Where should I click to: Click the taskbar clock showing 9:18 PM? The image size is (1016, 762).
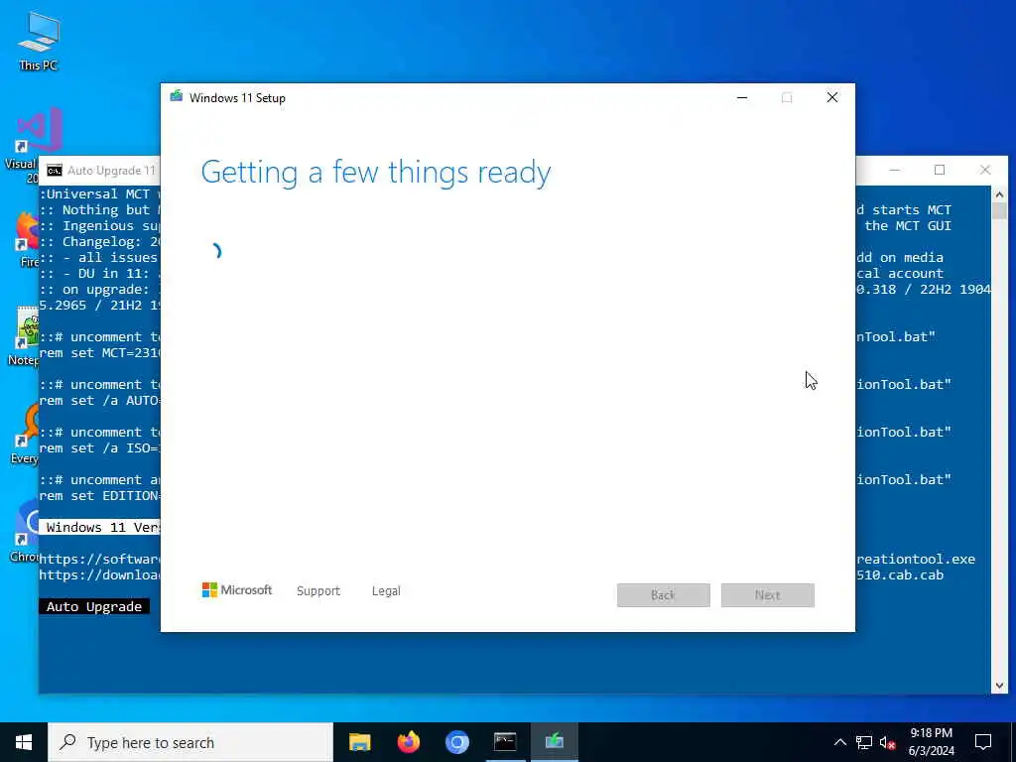931,742
